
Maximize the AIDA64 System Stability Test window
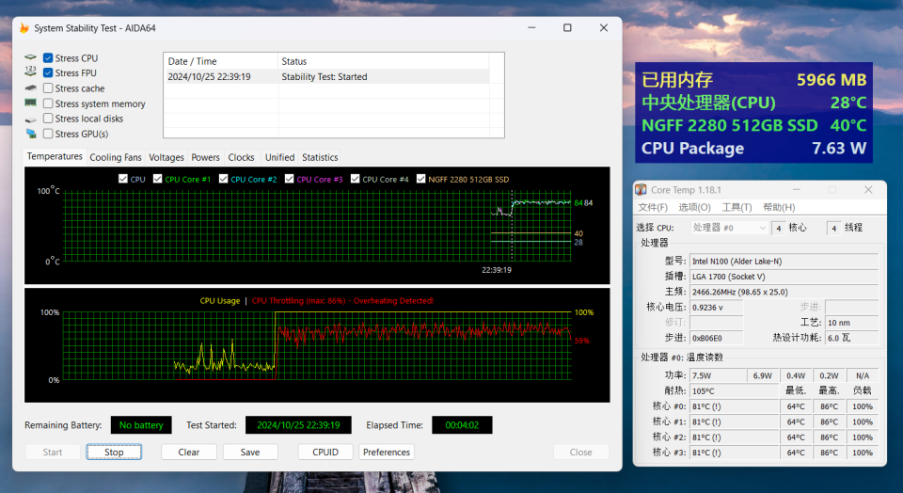(x=567, y=27)
